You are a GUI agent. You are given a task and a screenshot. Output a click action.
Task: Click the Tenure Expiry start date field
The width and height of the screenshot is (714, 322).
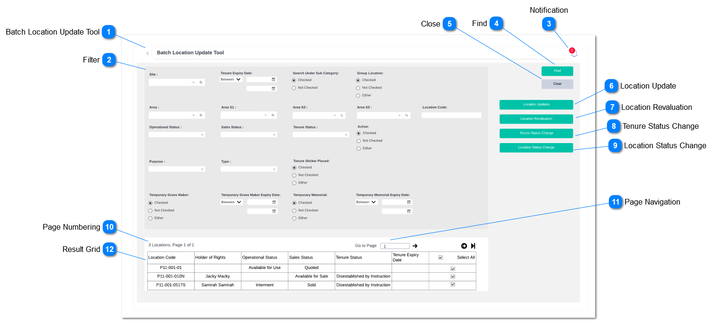click(x=262, y=80)
